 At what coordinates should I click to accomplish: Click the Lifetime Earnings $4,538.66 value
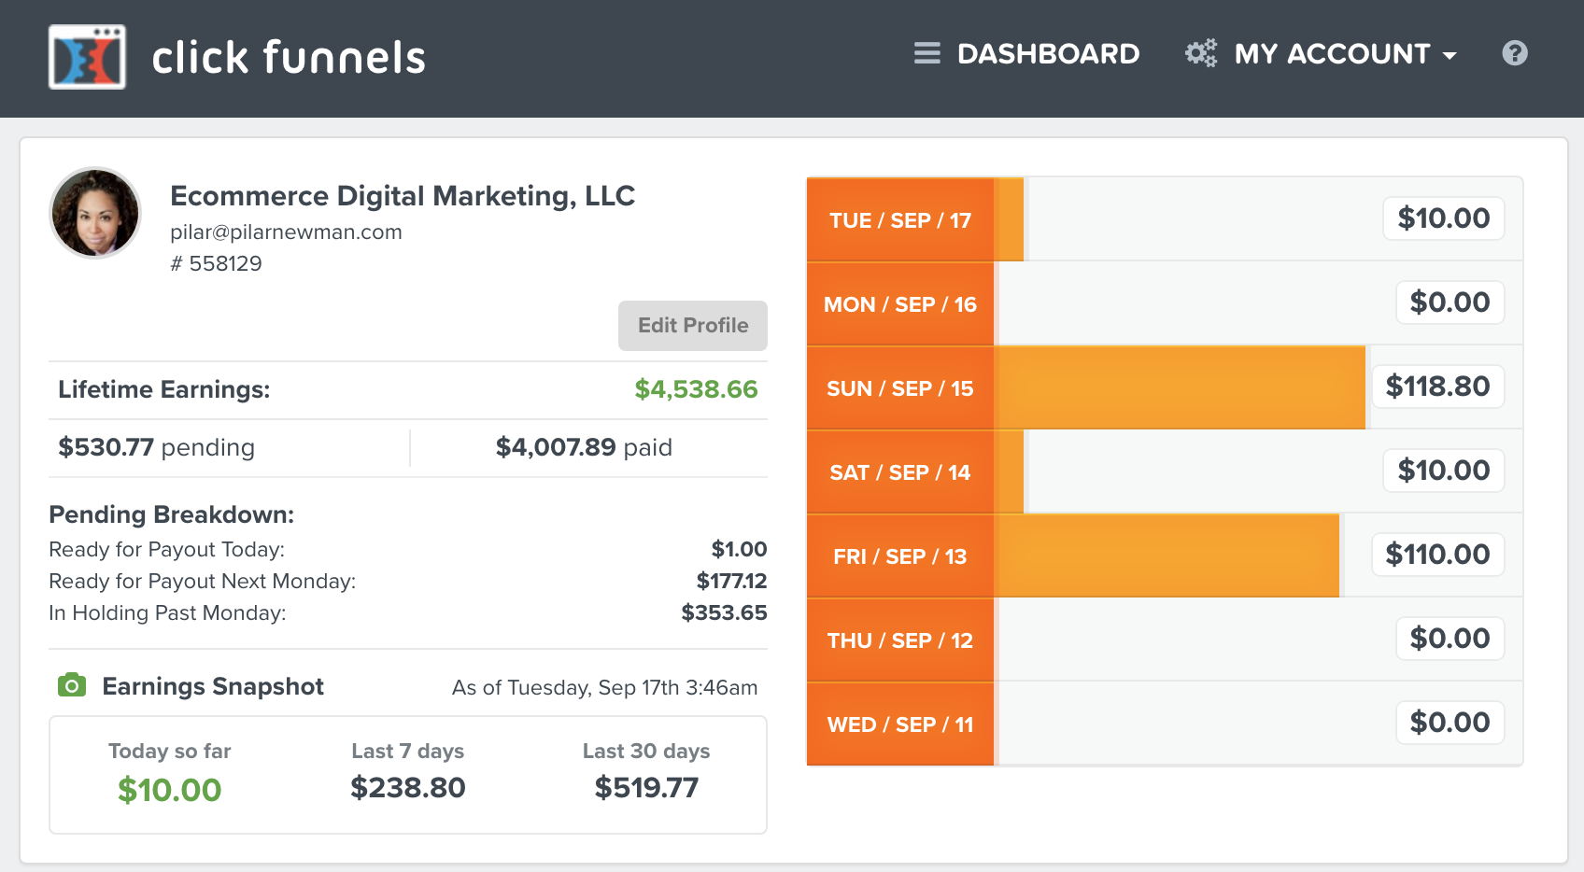696,389
